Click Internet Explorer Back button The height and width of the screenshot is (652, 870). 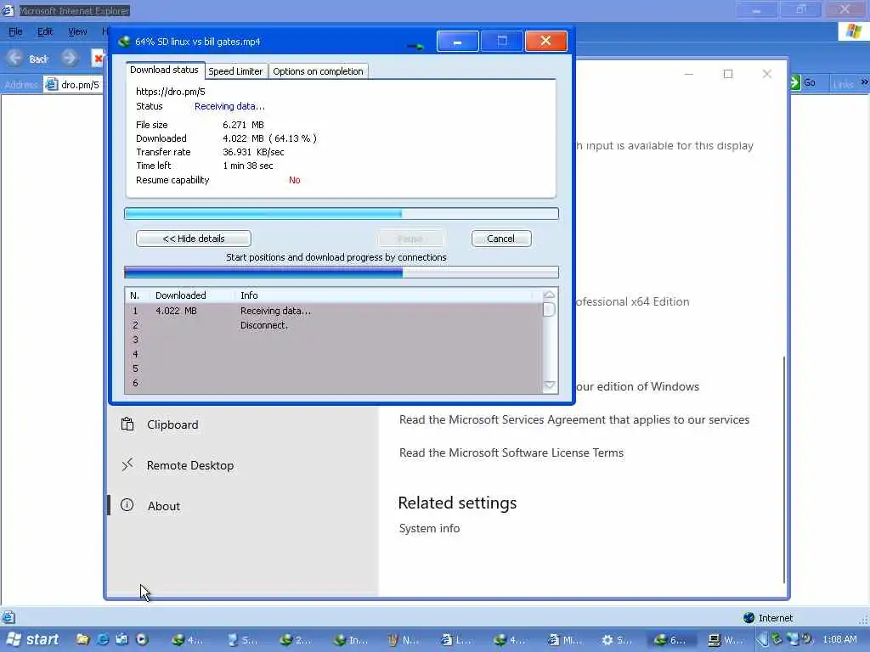28,59
